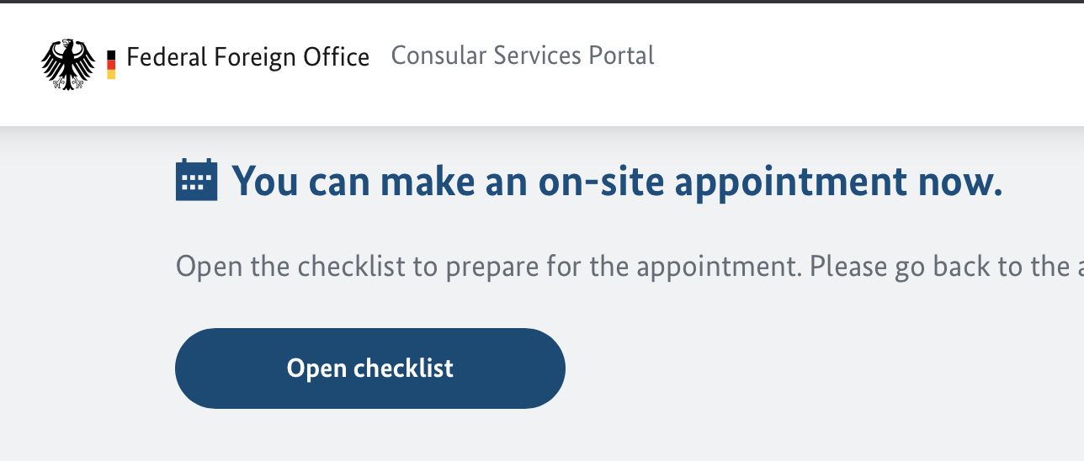Go to Consular Services Portal title

tap(523, 56)
